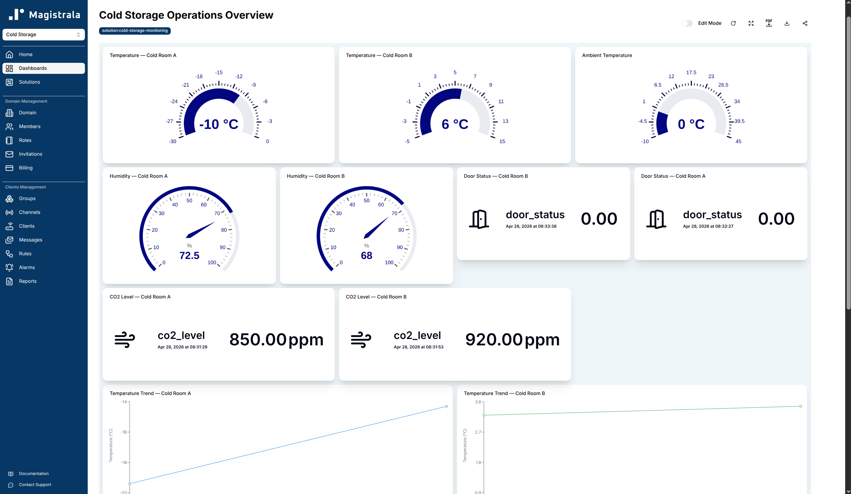This screenshot has width=851, height=494.
Task: Click the Solutions icon in sidebar
Action: click(10, 82)
